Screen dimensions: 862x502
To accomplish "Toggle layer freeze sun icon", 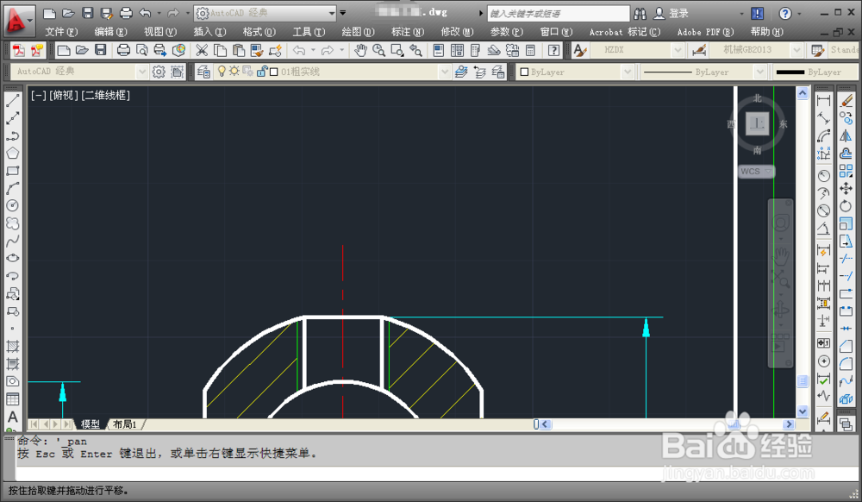I will (234, 72).
